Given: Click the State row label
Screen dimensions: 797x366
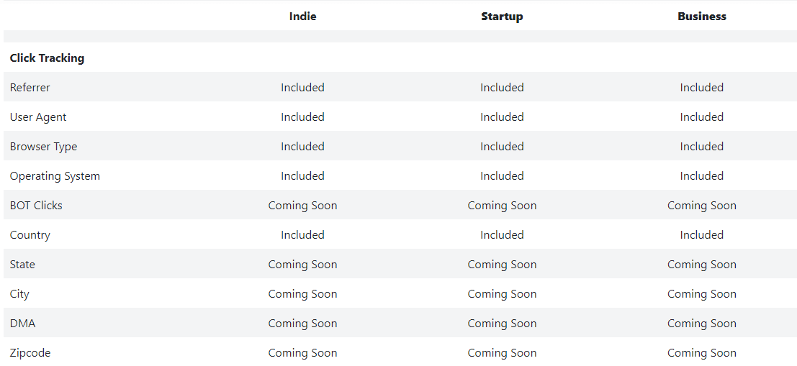Looking at the screenshot, I should tap(22, 264).
